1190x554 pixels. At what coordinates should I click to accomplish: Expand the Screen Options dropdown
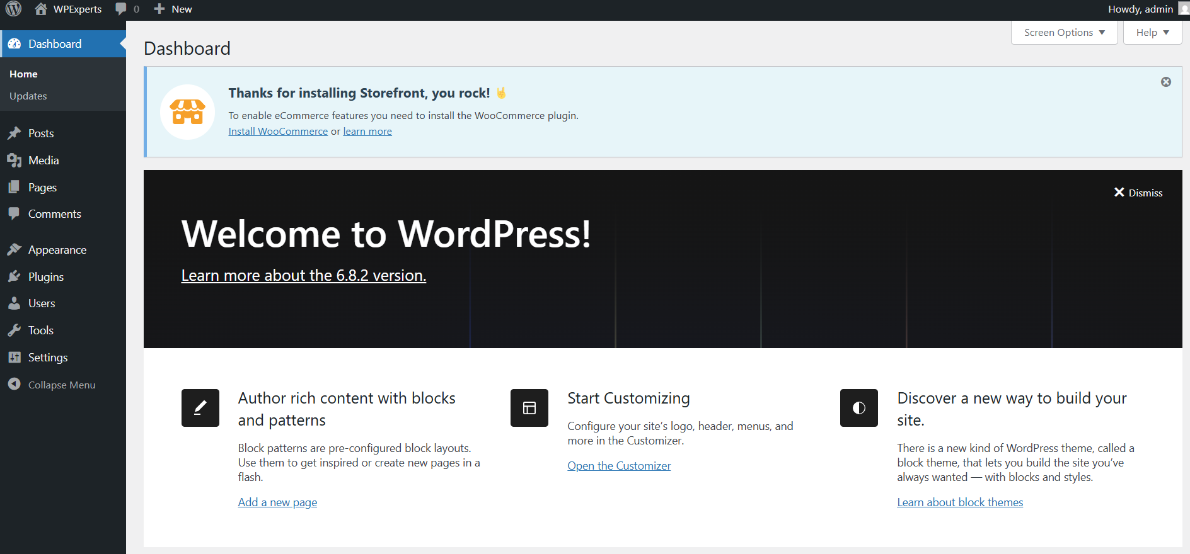[x=1065, y=33]
